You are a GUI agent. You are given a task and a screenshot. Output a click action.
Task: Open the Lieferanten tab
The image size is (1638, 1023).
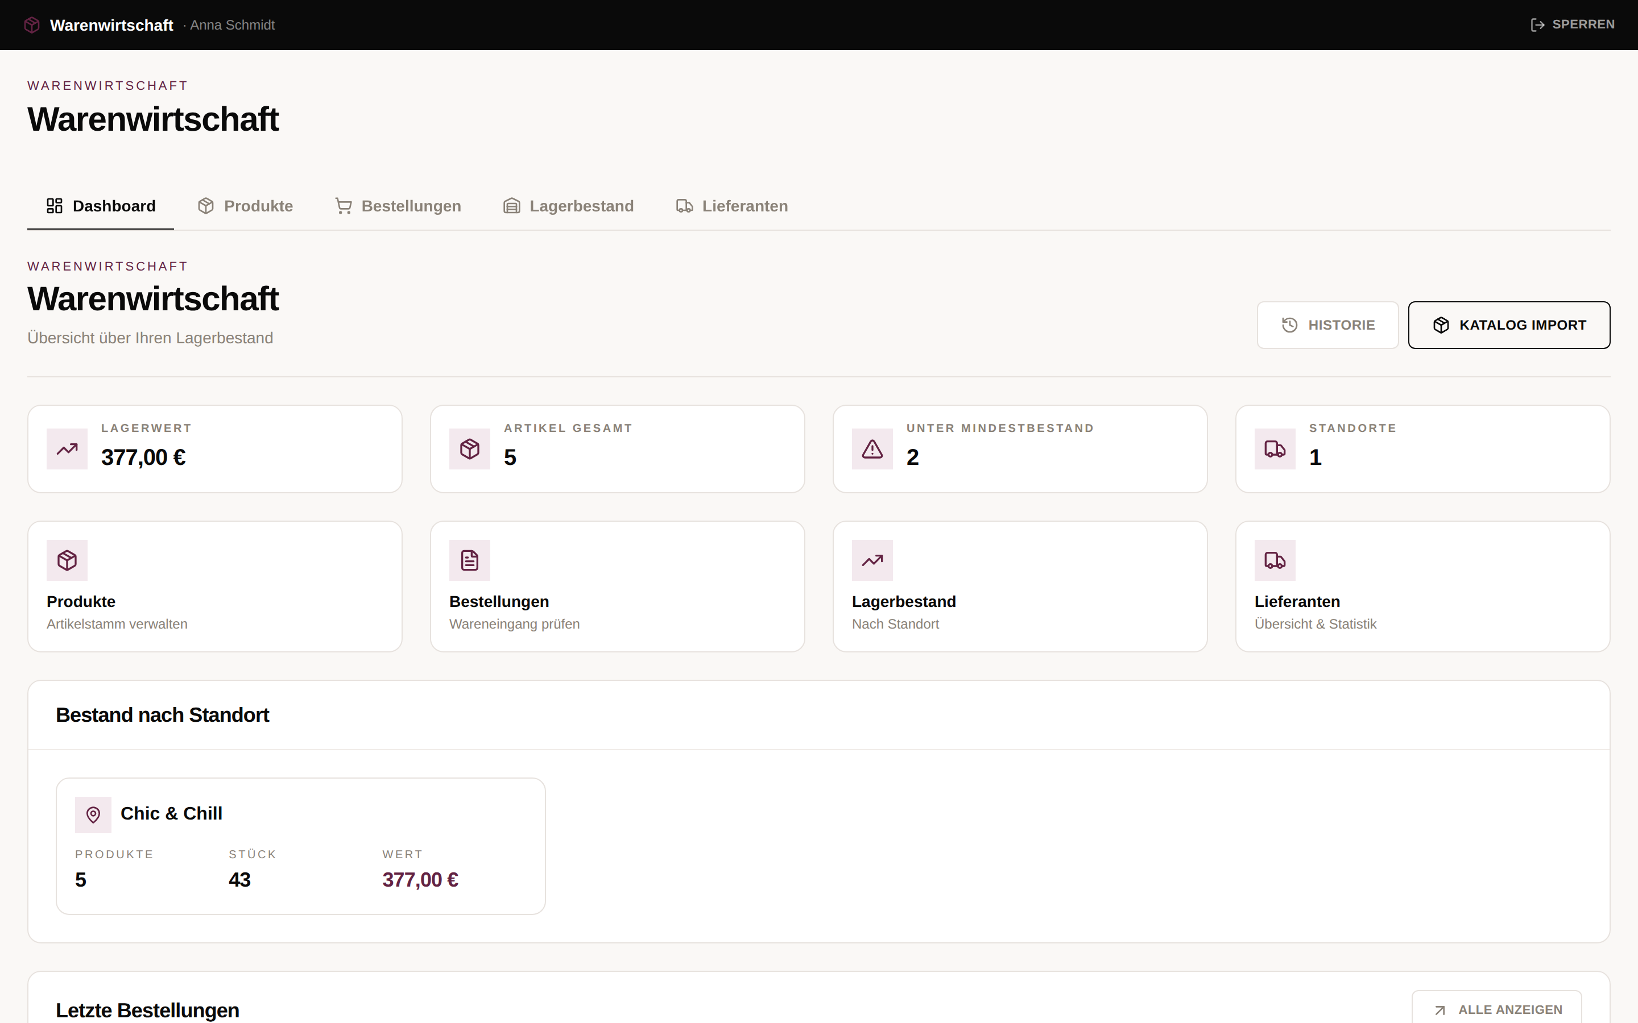tap(731, 206)
